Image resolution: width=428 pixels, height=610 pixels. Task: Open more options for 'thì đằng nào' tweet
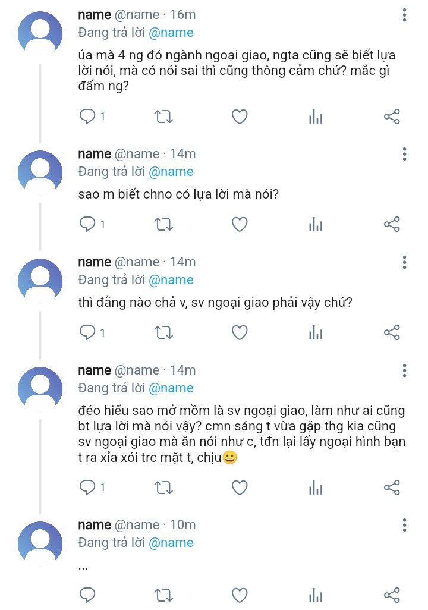tap(405, 262)
